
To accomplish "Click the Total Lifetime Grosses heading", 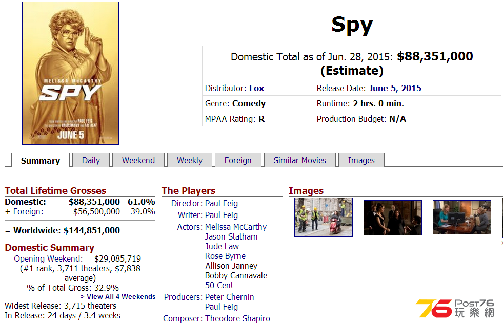I will (55, 191).
